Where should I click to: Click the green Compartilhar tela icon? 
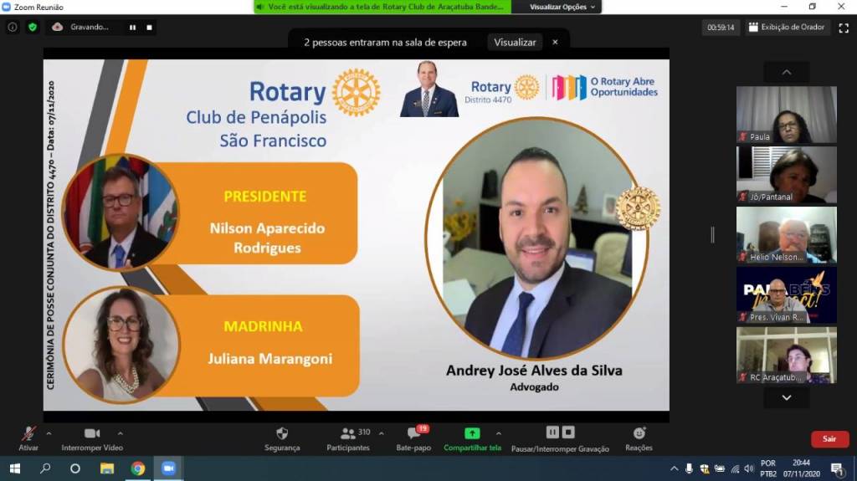(x=472, y=433)
